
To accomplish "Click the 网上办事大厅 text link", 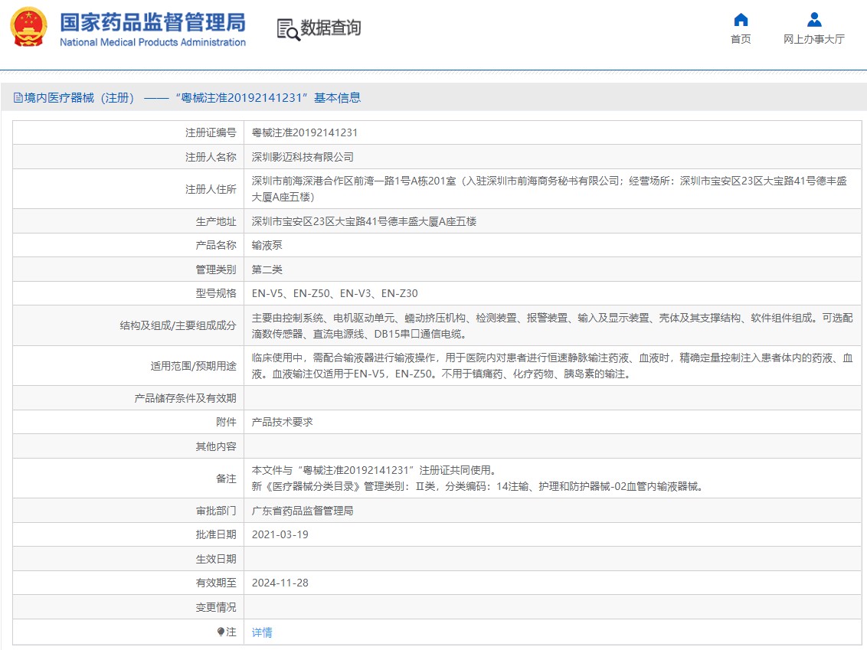I will [x=814, y=39].
